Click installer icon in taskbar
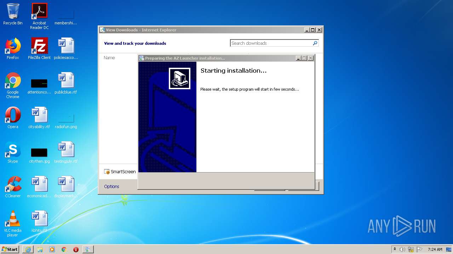Viewport: 453px width, 254px height. (88, 249)
